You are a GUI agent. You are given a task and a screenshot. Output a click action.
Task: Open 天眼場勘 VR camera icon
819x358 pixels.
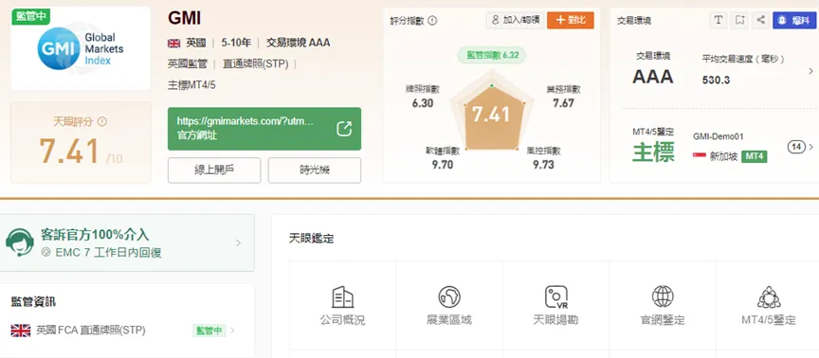tap(555, 297)
